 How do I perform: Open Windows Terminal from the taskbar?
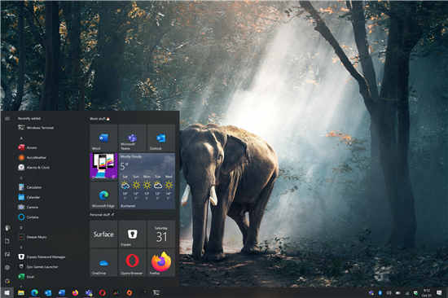pos(156,292)
